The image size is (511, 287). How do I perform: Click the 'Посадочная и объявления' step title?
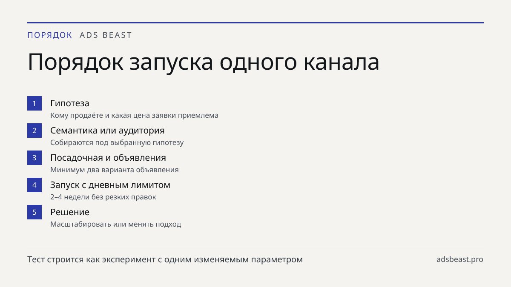pyautogui.click(x=108, y=158)
